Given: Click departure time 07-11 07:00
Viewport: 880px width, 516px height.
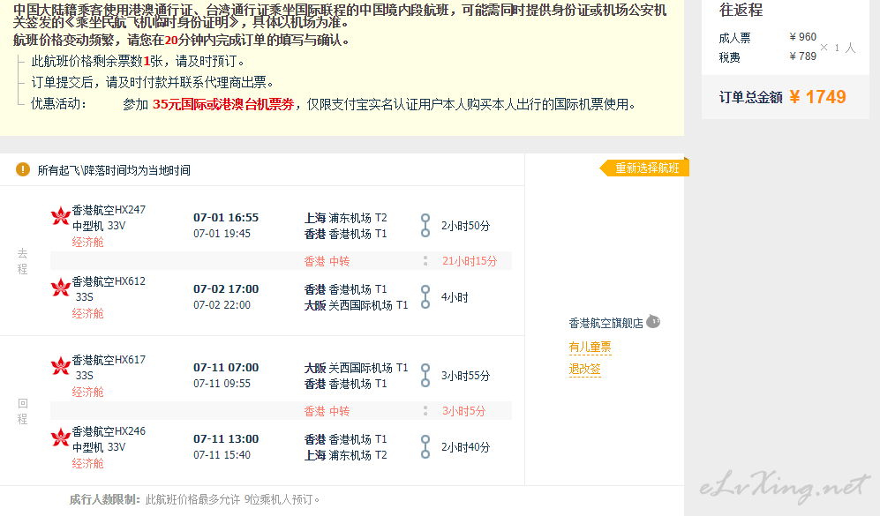Looking at the screenshot, I should point(226,368).
